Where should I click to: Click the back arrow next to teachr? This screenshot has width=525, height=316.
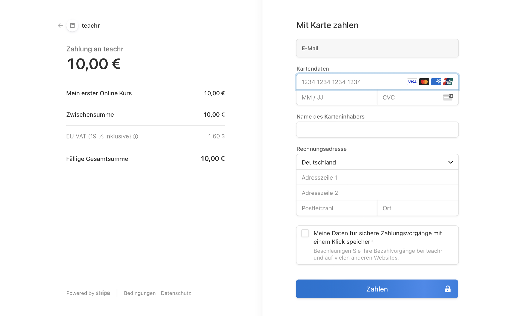pos(60,26)
